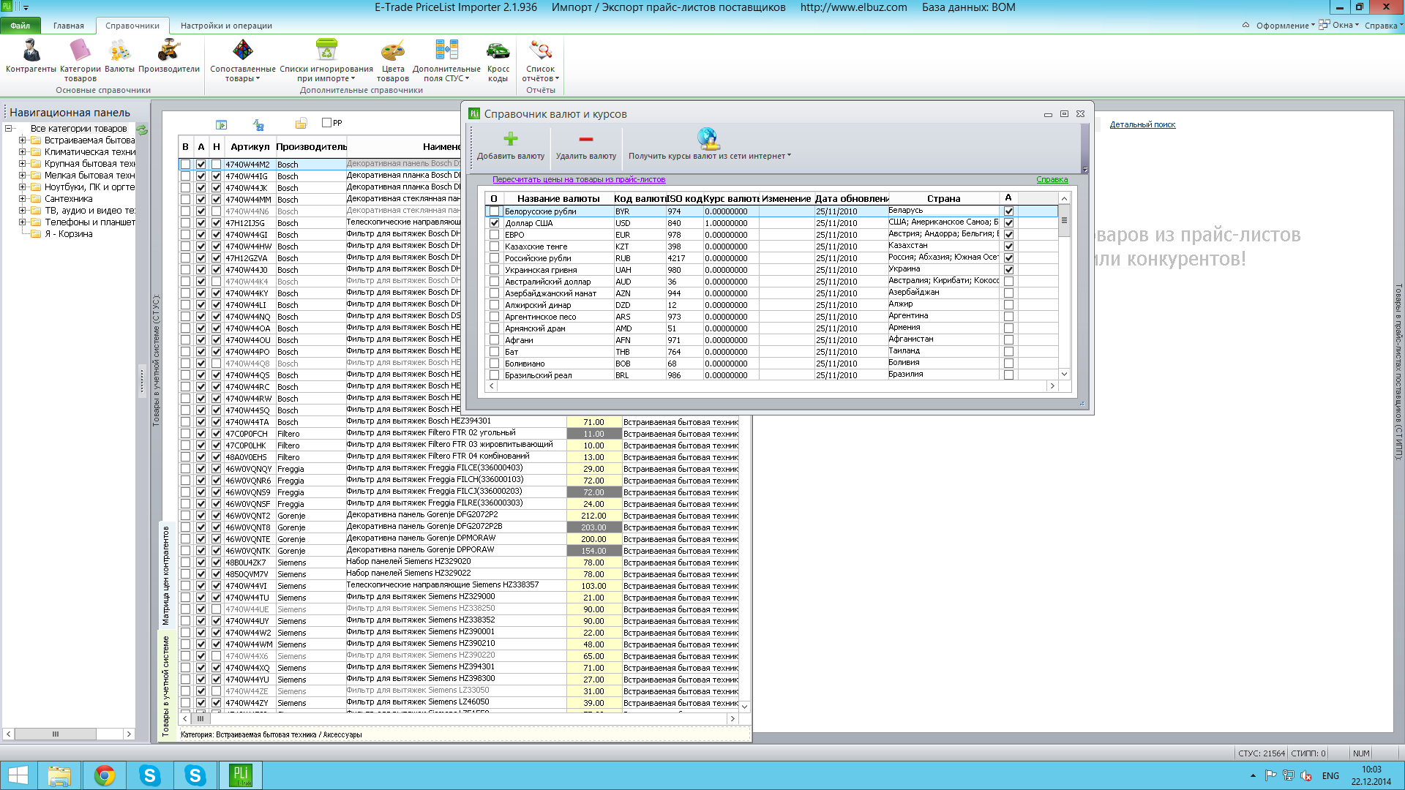Open Цвета товаров palette icon
Viewport: 1405px width, 790px height.
pyautogui.click(x=393, y=60)
